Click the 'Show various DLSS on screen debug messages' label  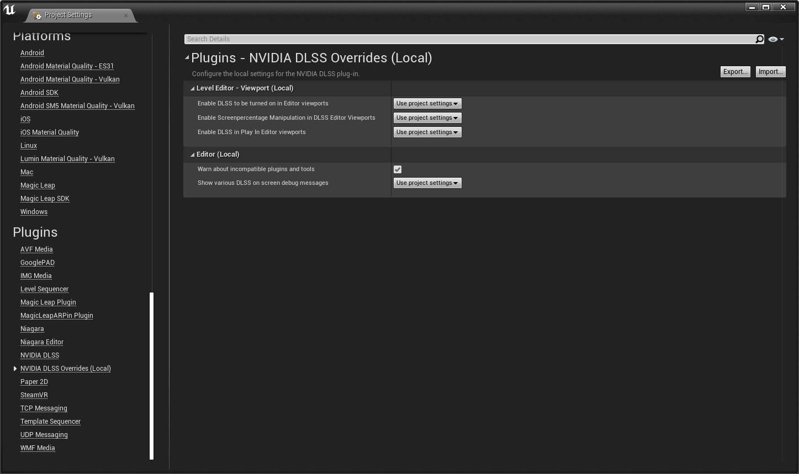(263, 183)
